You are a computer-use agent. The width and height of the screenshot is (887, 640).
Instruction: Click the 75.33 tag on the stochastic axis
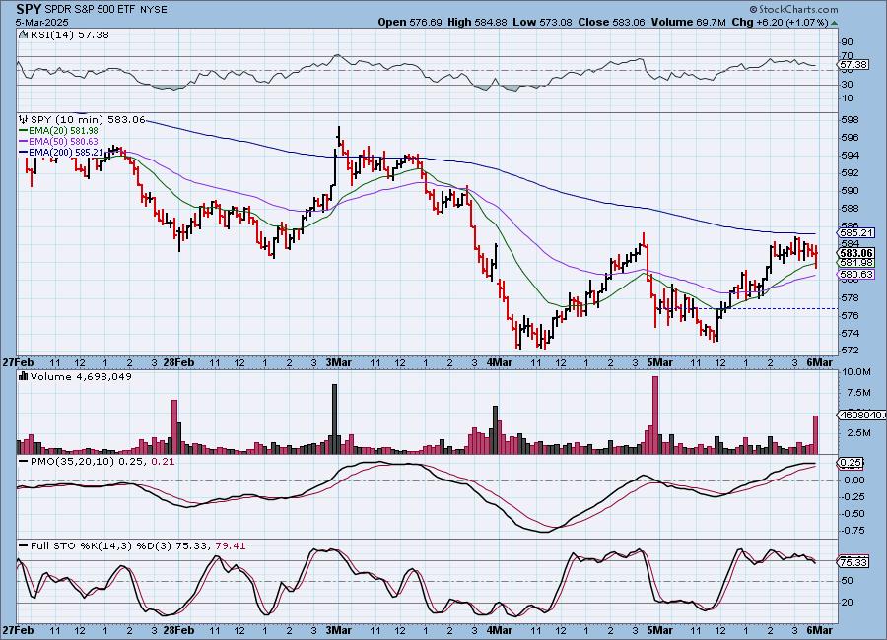853,562
